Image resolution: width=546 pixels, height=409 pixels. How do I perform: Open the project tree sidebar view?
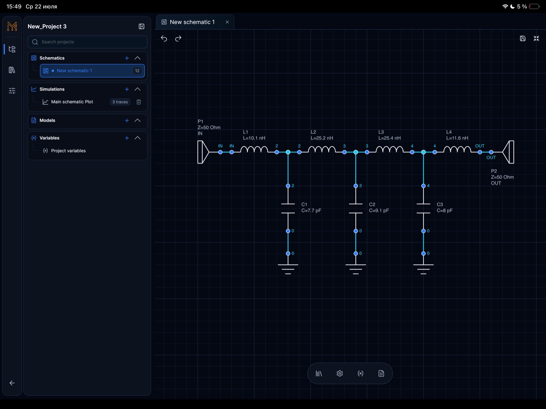(x=12, y=49)
